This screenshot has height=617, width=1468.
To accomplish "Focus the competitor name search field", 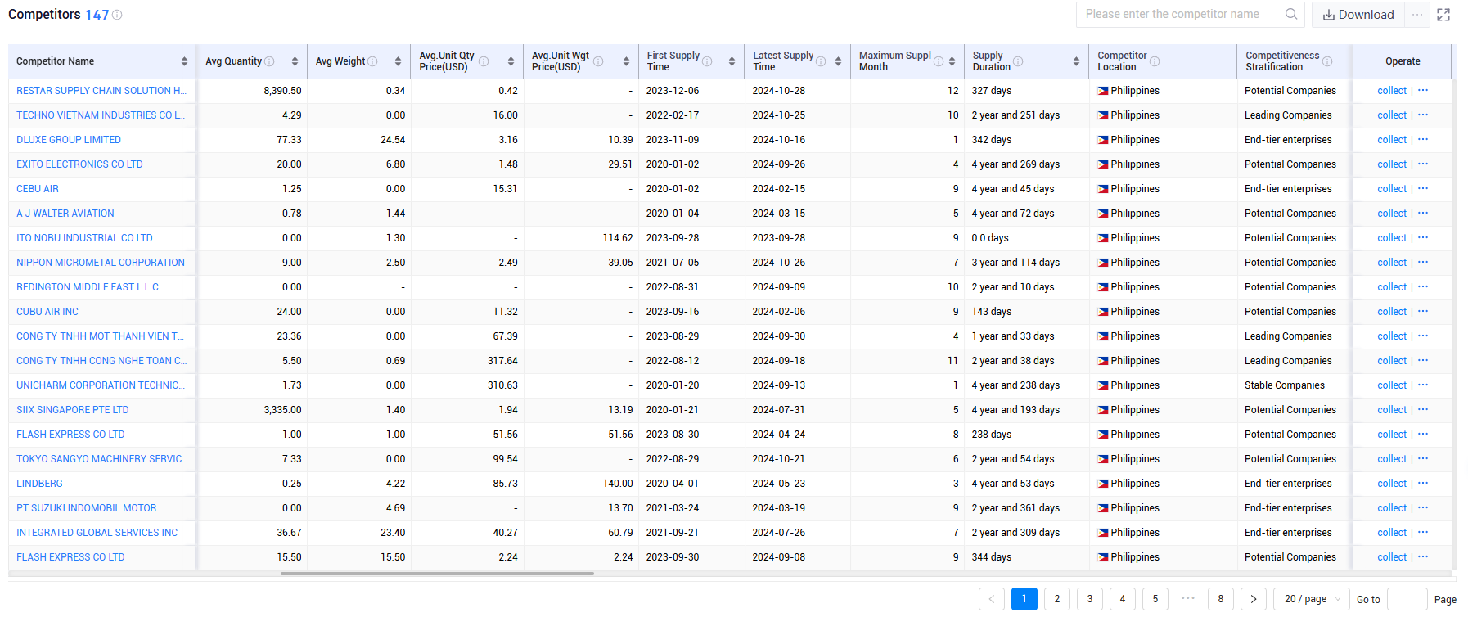I will pyautogui.click(x=1182, y=14).
